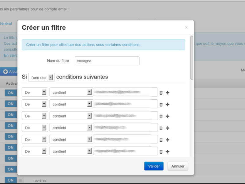Click the fourth condition's move handle
The image size is (245, 184).
point(168,128)
